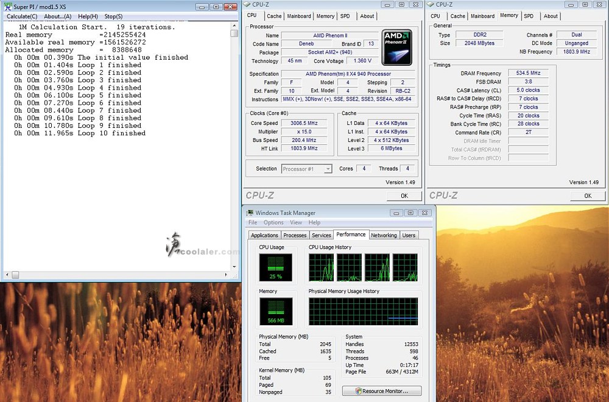Open the File menu in Task Manager
Viewport: 609px width, 402px height.
pyautogui.click(x=253, y=222)
